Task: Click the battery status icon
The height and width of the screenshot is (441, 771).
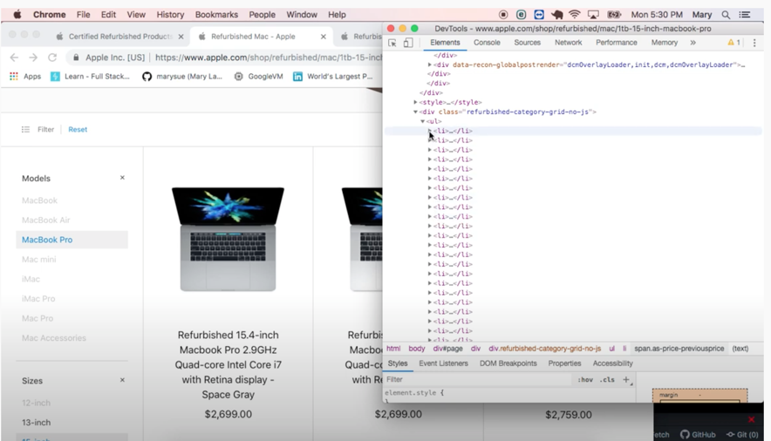Action: pos(614,14)
